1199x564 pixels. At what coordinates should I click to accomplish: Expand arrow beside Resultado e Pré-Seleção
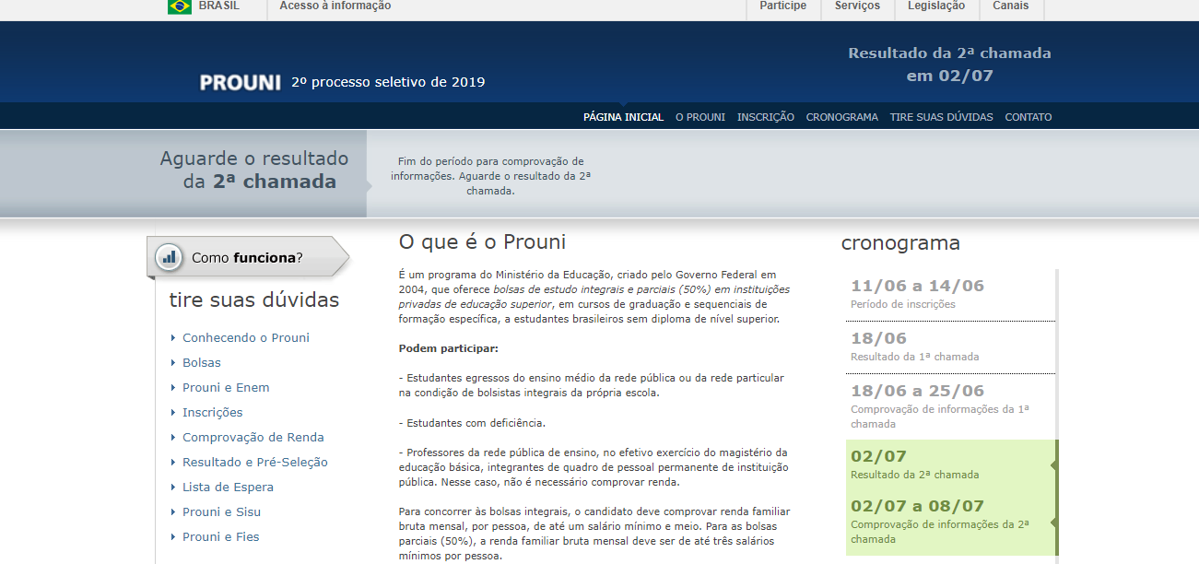pos(173,462)
